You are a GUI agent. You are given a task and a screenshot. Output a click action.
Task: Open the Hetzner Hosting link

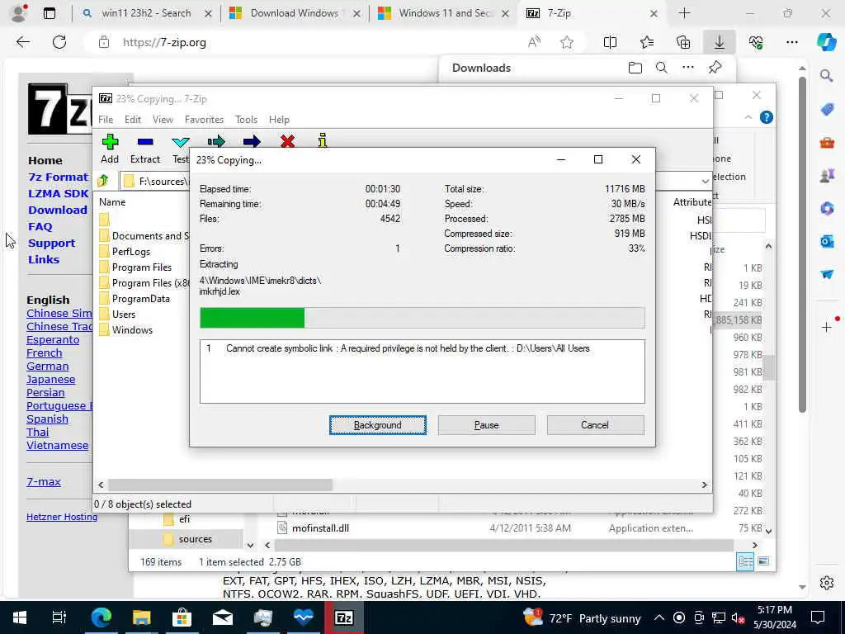click(62, 517)
